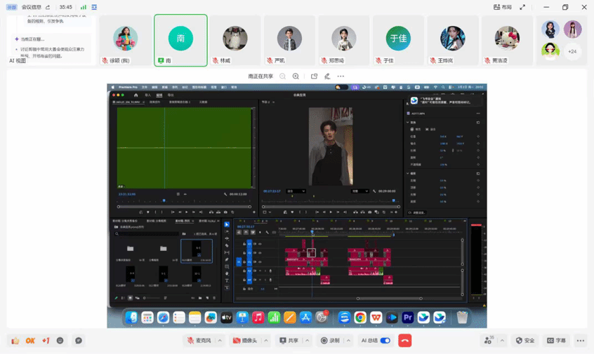Turn on the 摄像头 camera
The width and height of the screenshot is (594, 354).
tap(244, 341)
